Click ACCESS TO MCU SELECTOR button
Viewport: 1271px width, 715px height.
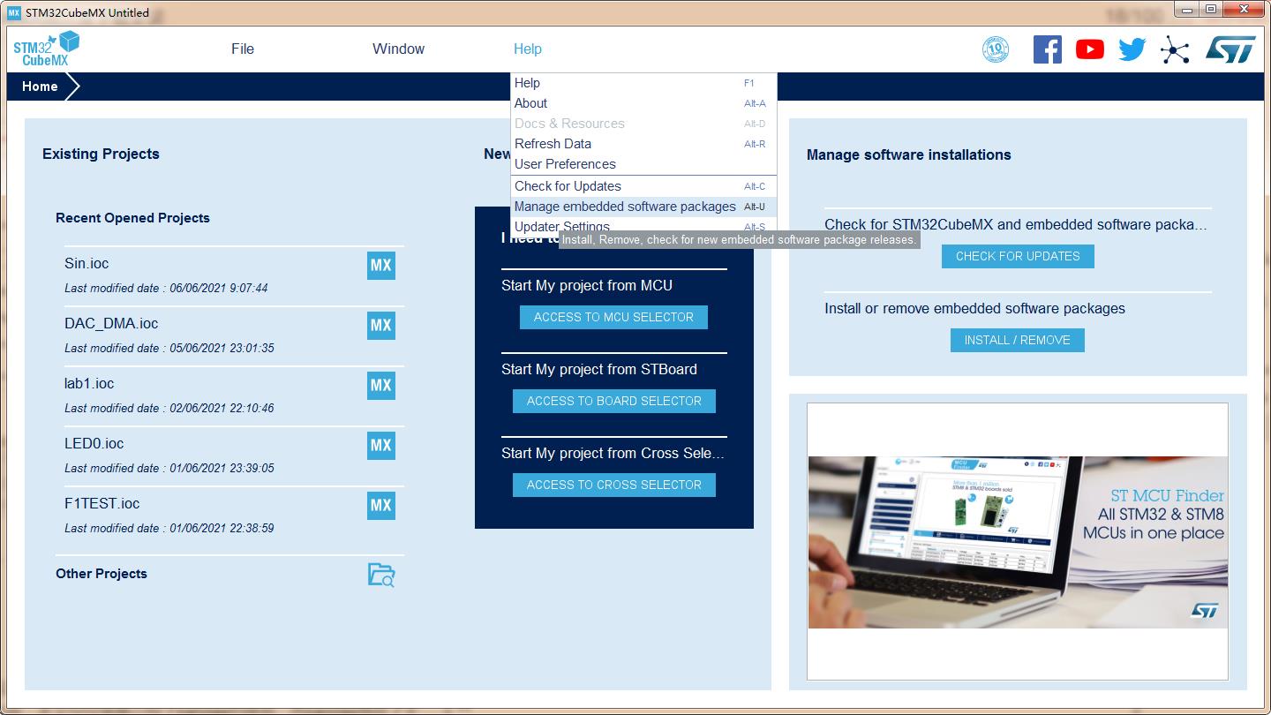click(613, 317)
